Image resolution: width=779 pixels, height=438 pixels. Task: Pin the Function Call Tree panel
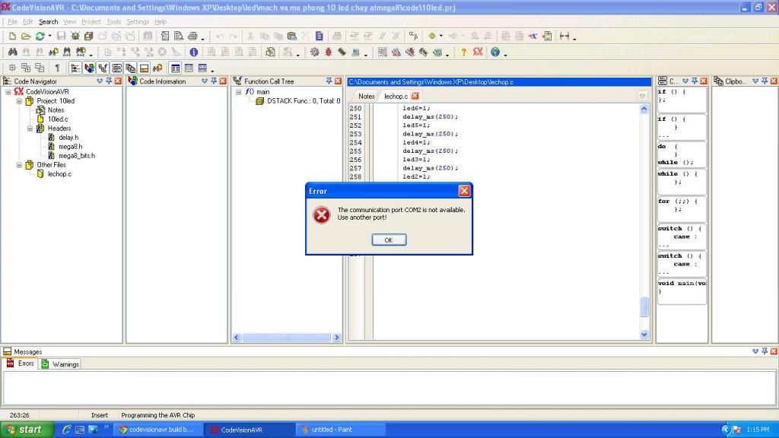pos(329,81)
